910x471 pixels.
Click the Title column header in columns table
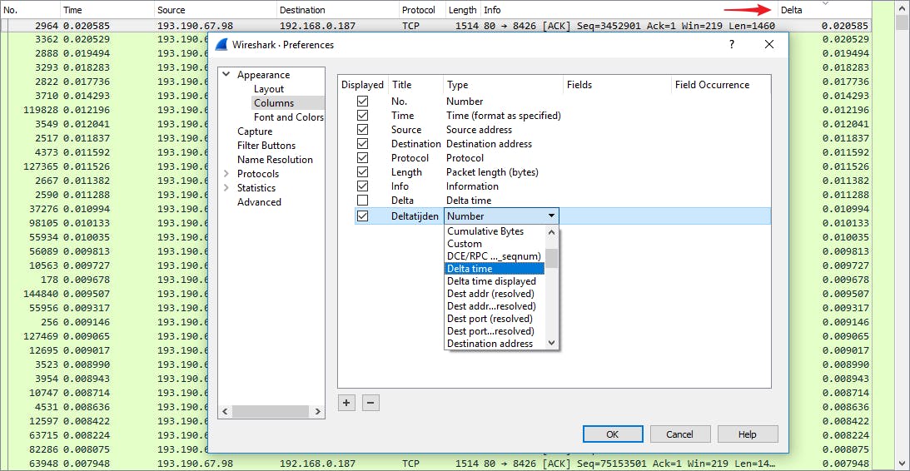[416, 85]
